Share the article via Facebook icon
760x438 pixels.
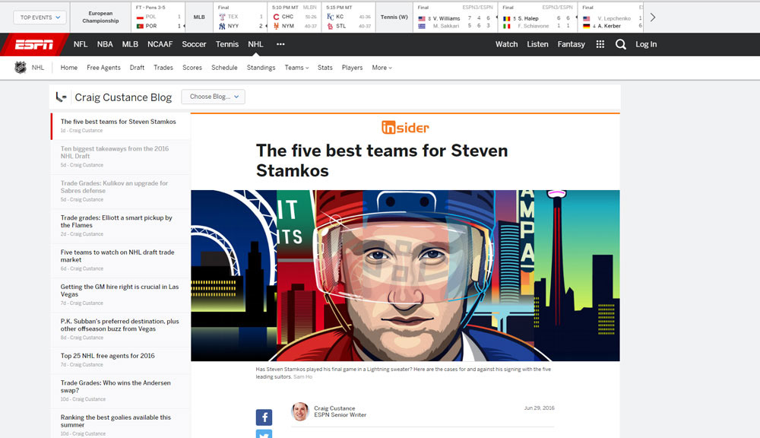(x=264, y=417)
